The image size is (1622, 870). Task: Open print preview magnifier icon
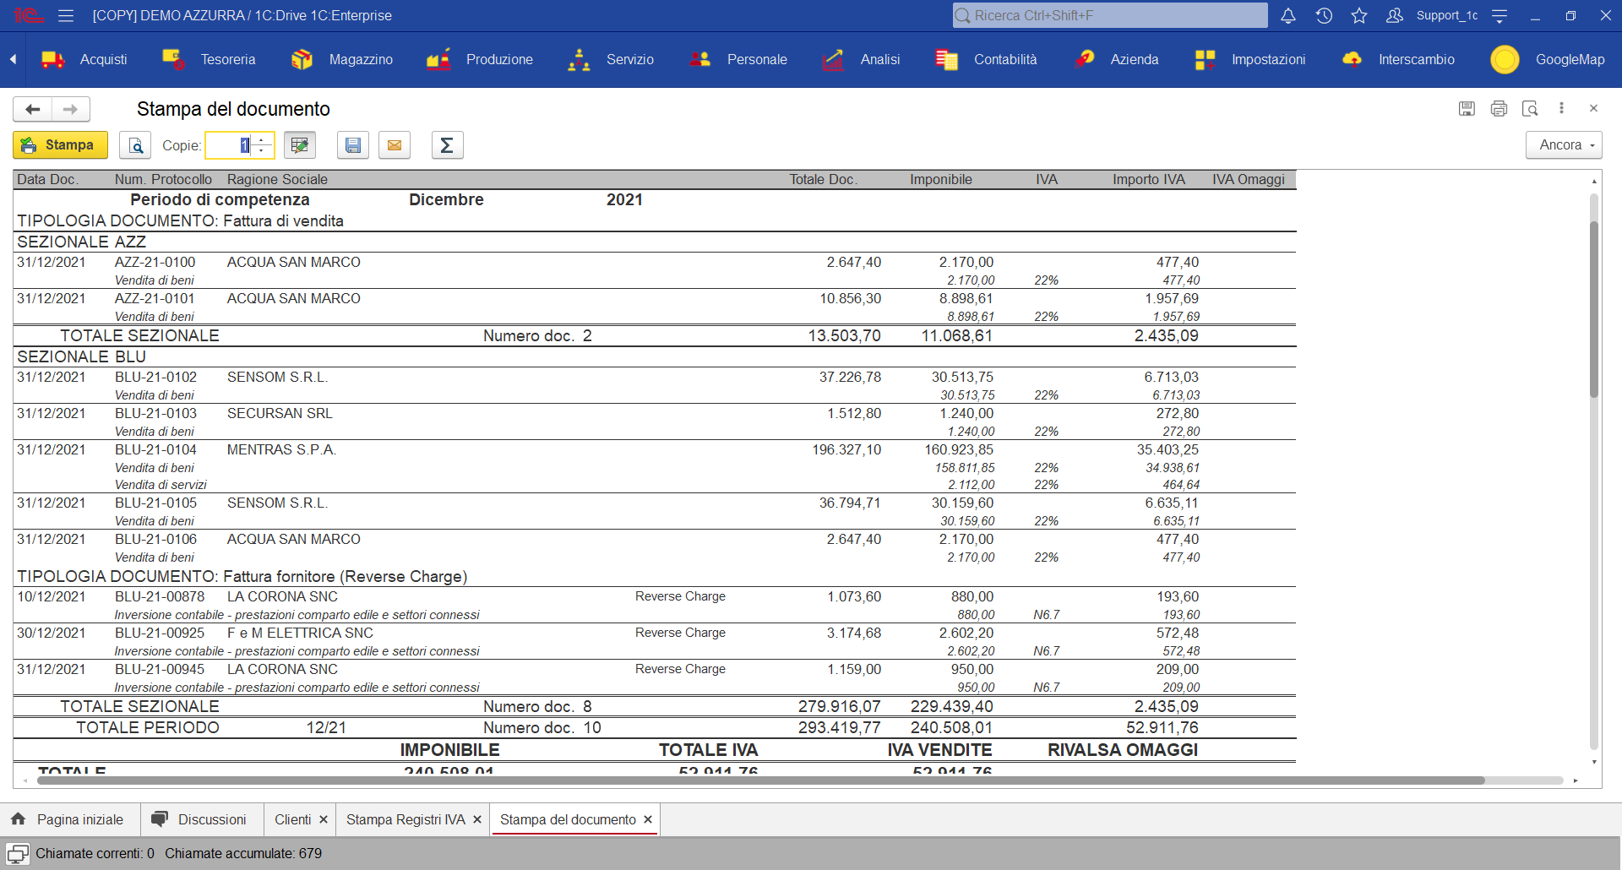click(x=135, y=145)
